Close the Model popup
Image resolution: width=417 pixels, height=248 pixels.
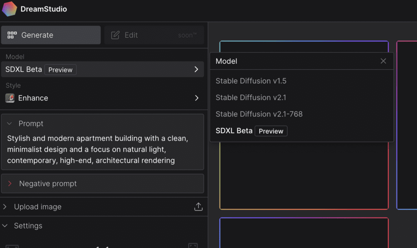click(383, 61)
